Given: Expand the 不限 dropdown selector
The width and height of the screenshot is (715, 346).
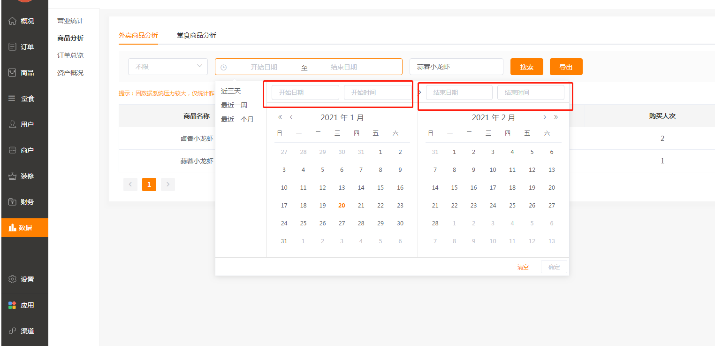Looking at the screenshot, I should (x=168, y=67).
